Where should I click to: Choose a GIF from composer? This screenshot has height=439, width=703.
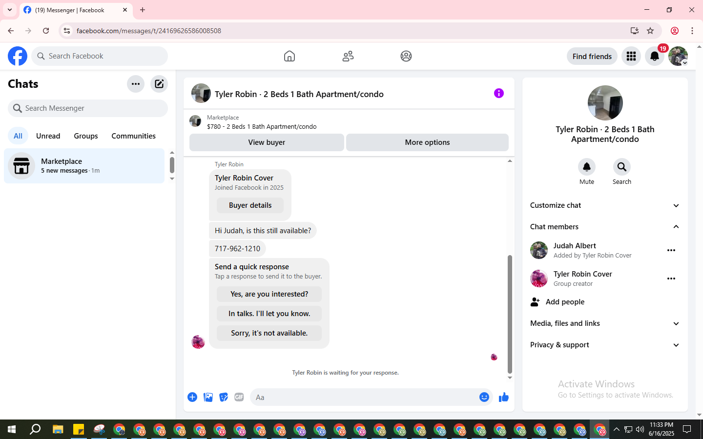click(x=239, y=397)
